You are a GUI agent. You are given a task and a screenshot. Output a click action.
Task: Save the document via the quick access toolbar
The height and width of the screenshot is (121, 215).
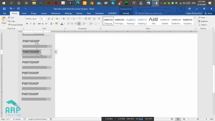(4, 9)
